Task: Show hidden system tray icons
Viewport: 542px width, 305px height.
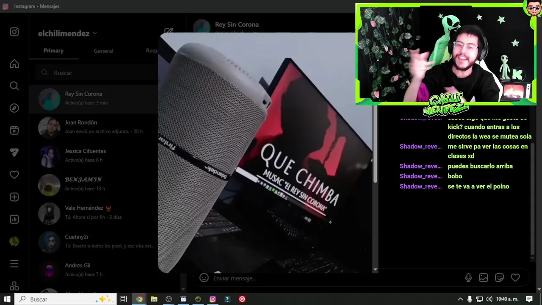Action: click(x=460, y=299)
